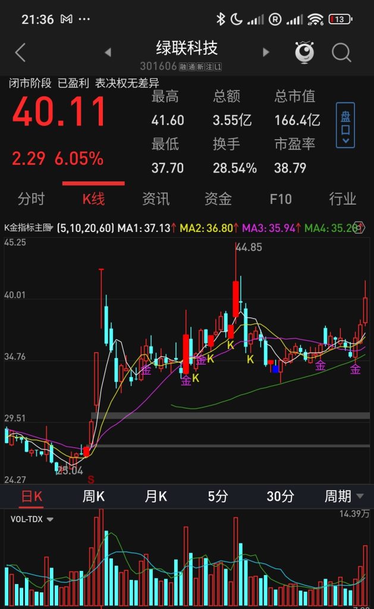Tap the back arrow at top left
Viewport: 374px width, 609px height.
point(20,52)
